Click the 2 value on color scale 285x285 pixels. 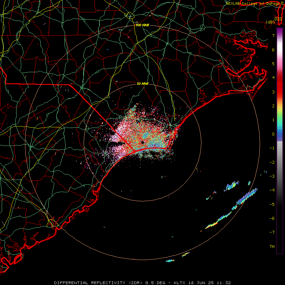click(273, 106)
